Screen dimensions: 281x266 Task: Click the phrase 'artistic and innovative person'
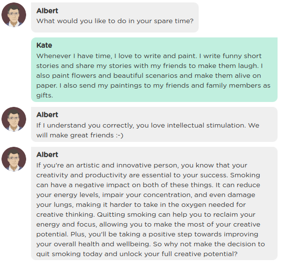click(x=127, y=166)
